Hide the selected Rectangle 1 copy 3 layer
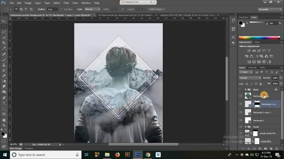This screenshot has width=284, height=159. click(x=241, y=104)
